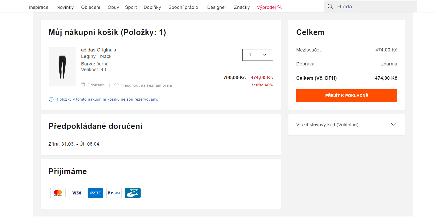Click inside the Hledat search field

[362, 6]
